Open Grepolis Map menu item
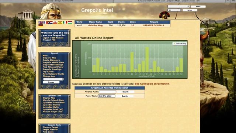 49,58
